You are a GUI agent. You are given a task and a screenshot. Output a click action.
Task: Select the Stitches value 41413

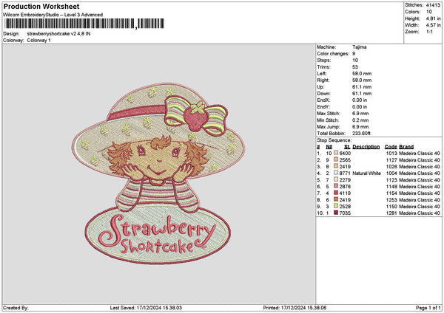[x=433, y=5]
